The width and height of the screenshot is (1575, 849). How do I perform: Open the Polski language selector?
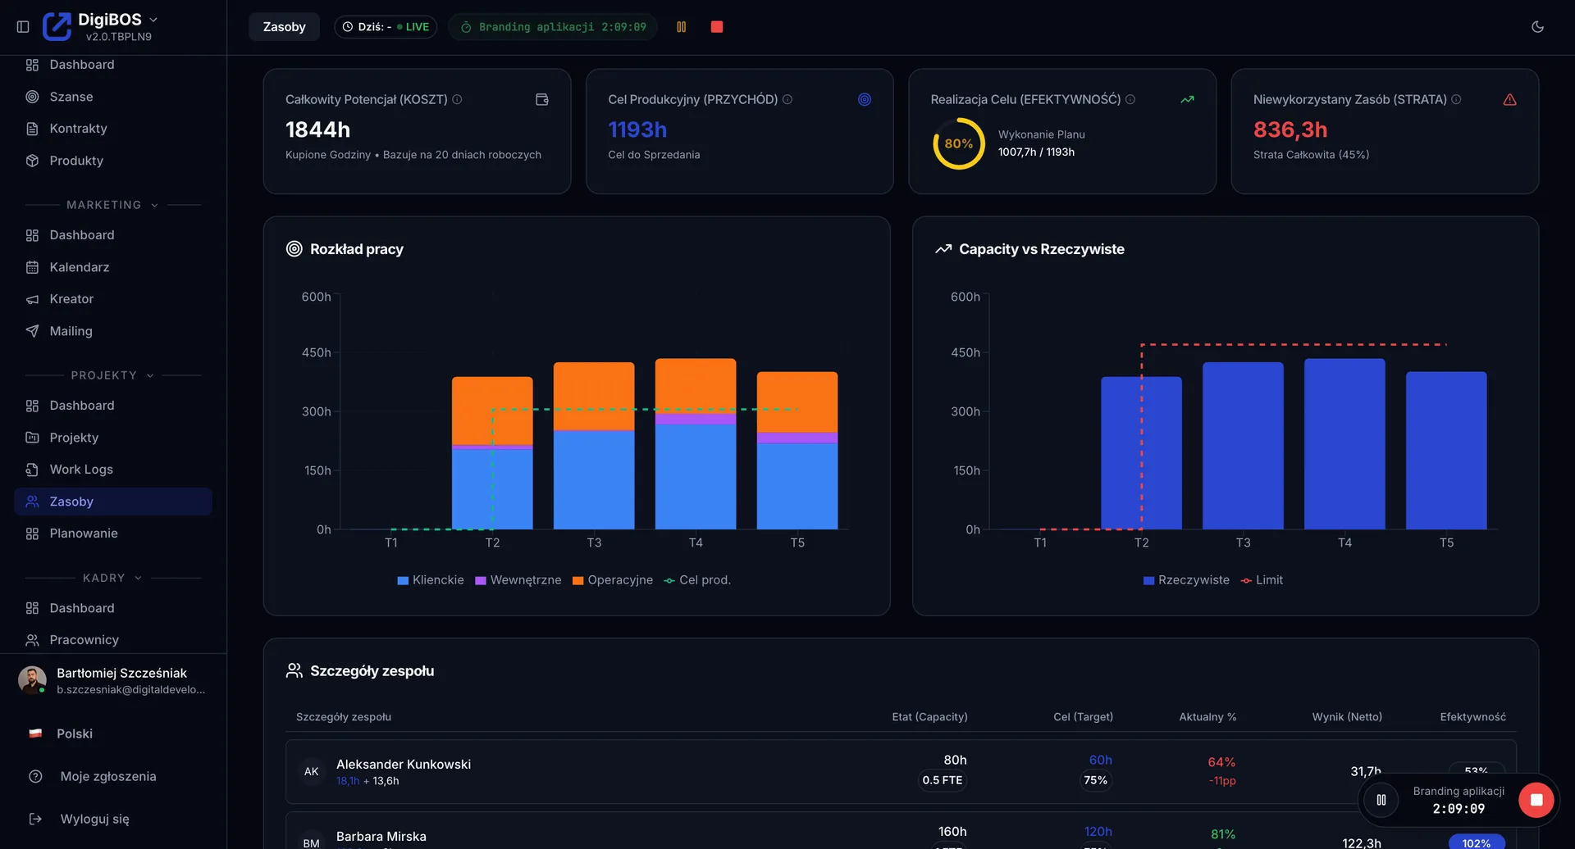tap(113, 733)
